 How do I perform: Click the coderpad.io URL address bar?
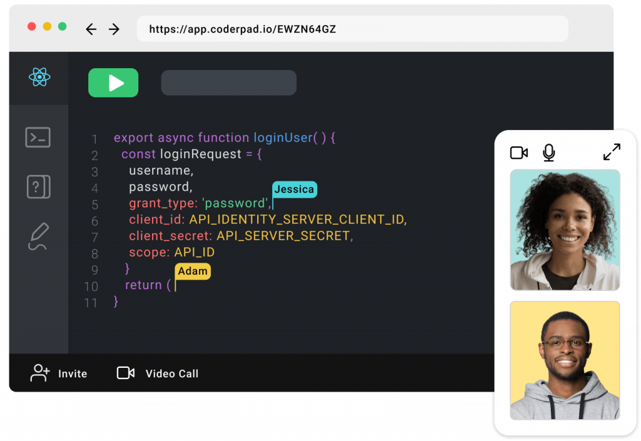coord(352,29)
